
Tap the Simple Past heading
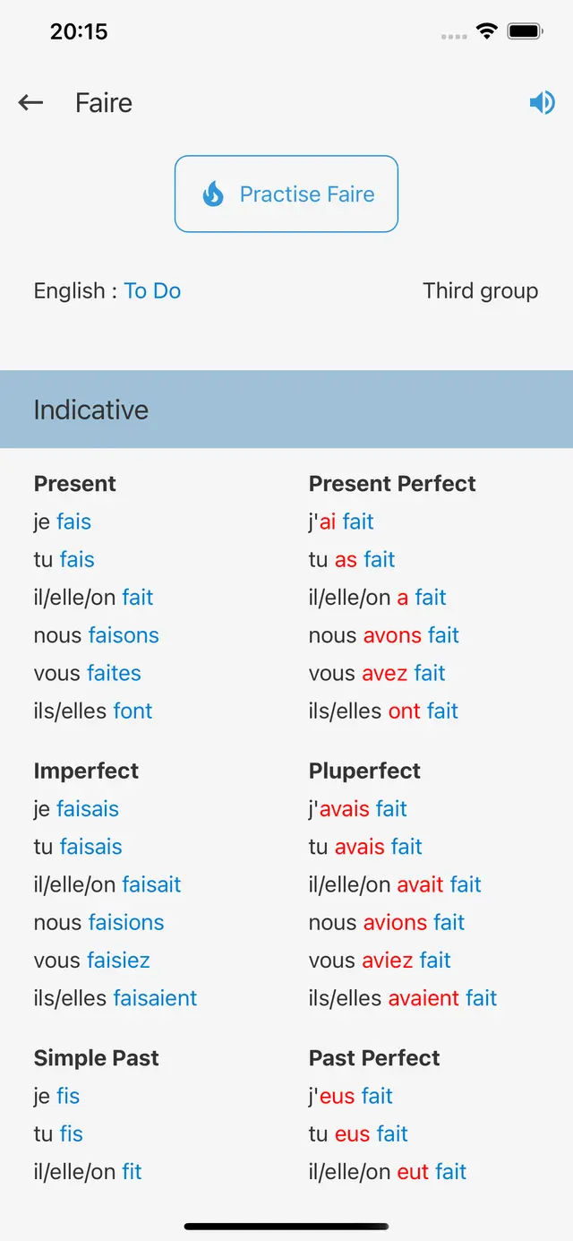[x=96, y=1058]
